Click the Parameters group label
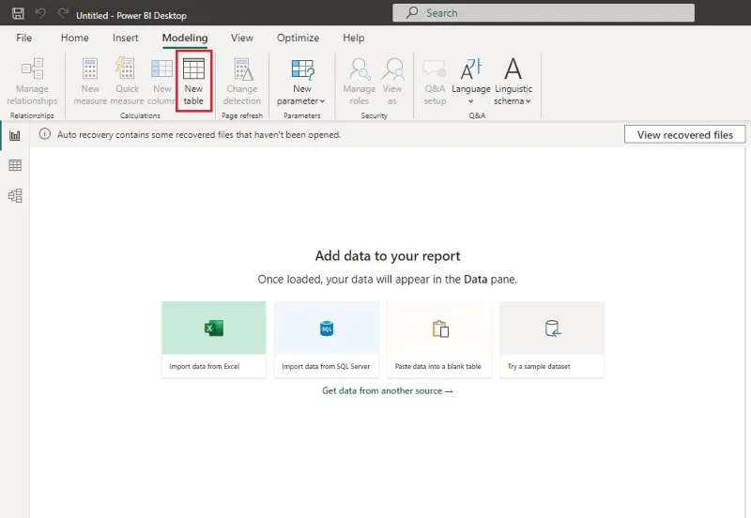751x518 pixels. [x=301, y=115]
